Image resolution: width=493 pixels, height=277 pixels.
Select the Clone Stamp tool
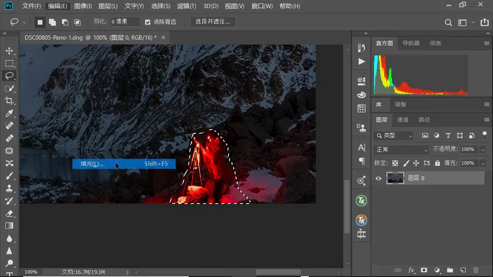9,188
